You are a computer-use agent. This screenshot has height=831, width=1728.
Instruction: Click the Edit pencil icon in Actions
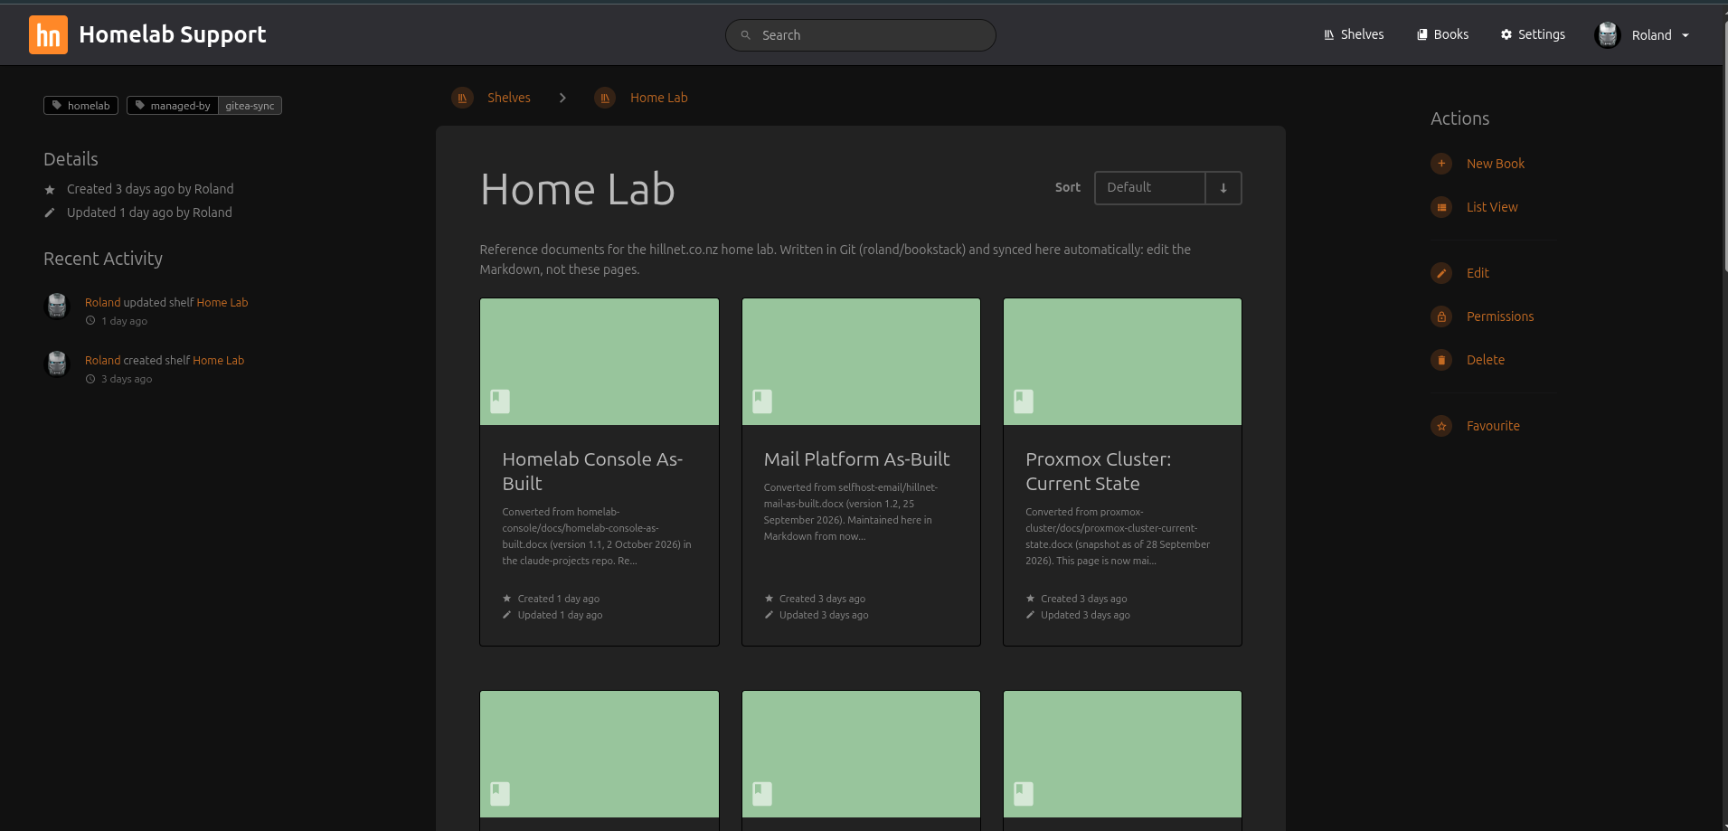coord(1441,273)
